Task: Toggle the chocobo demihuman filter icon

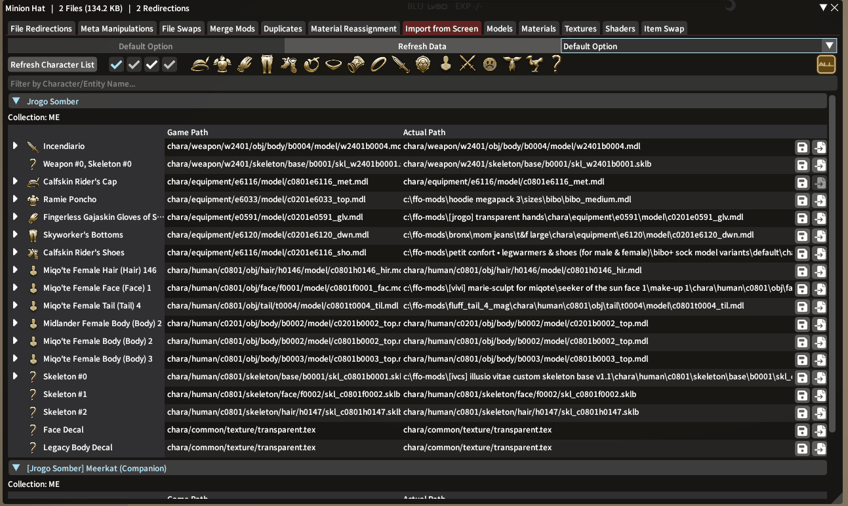Action: pyautogui.click(x=535, y=64)
